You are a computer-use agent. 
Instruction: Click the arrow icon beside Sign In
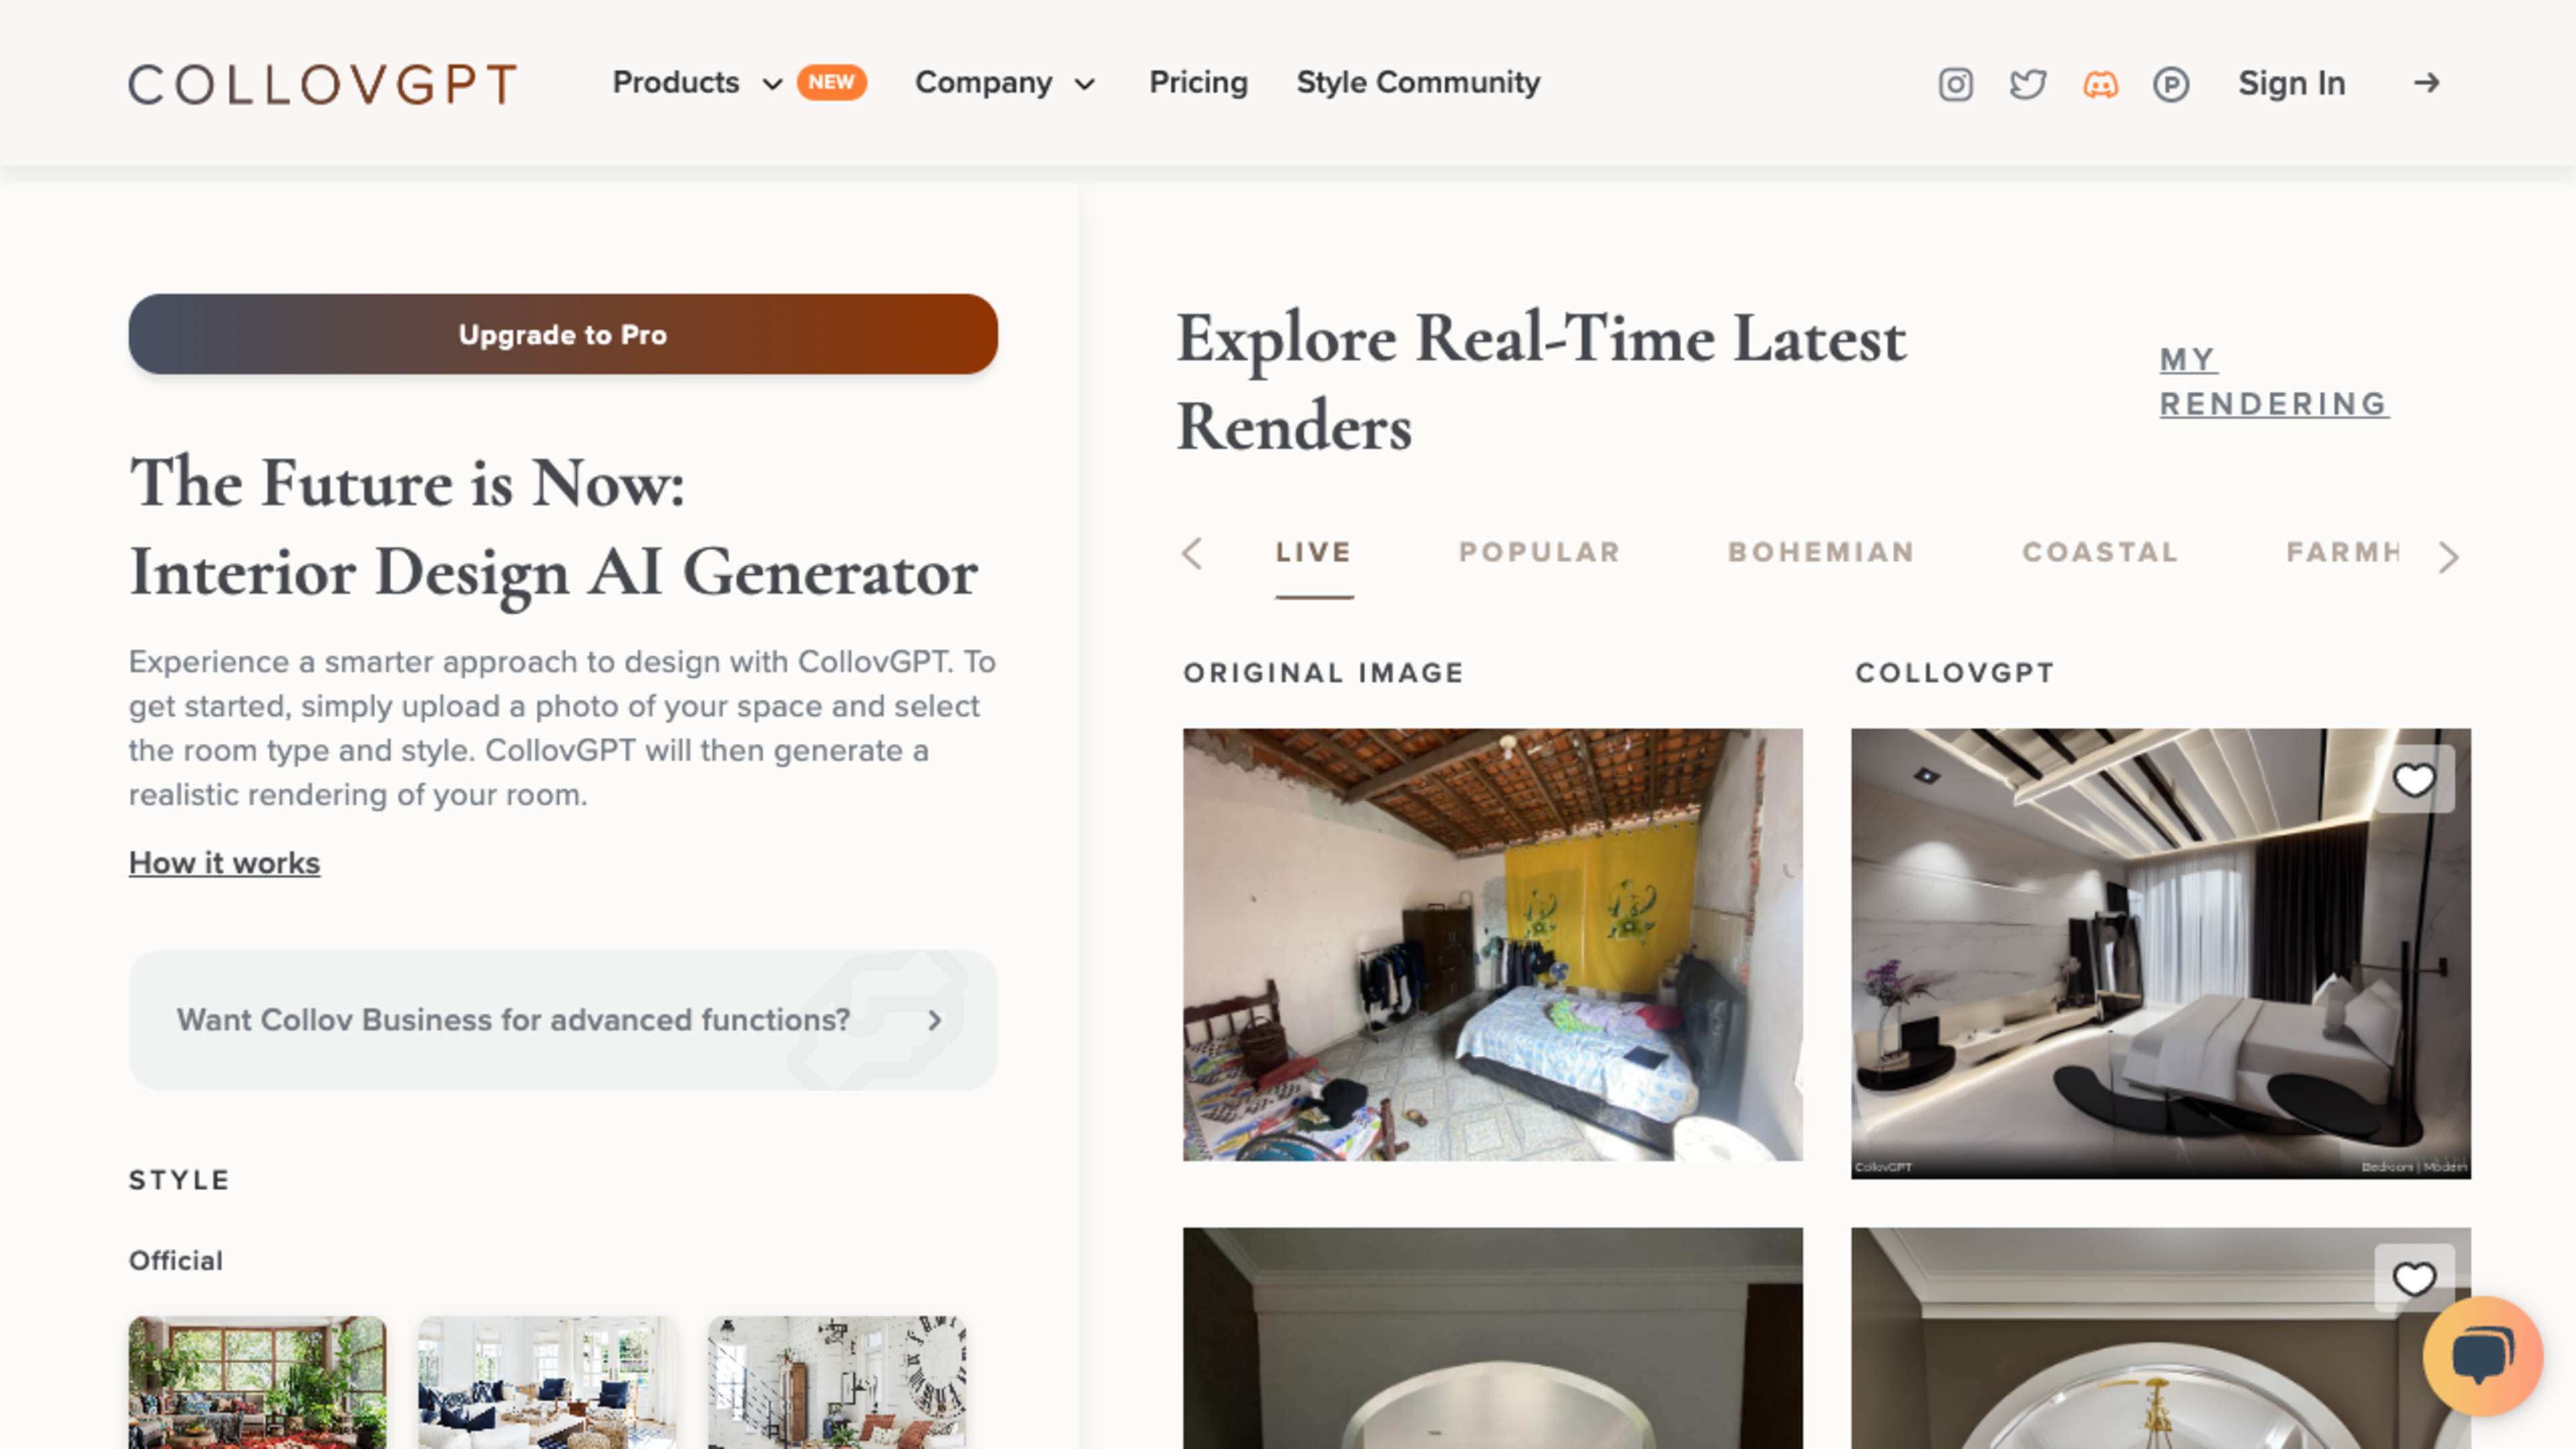point(2427,83)
